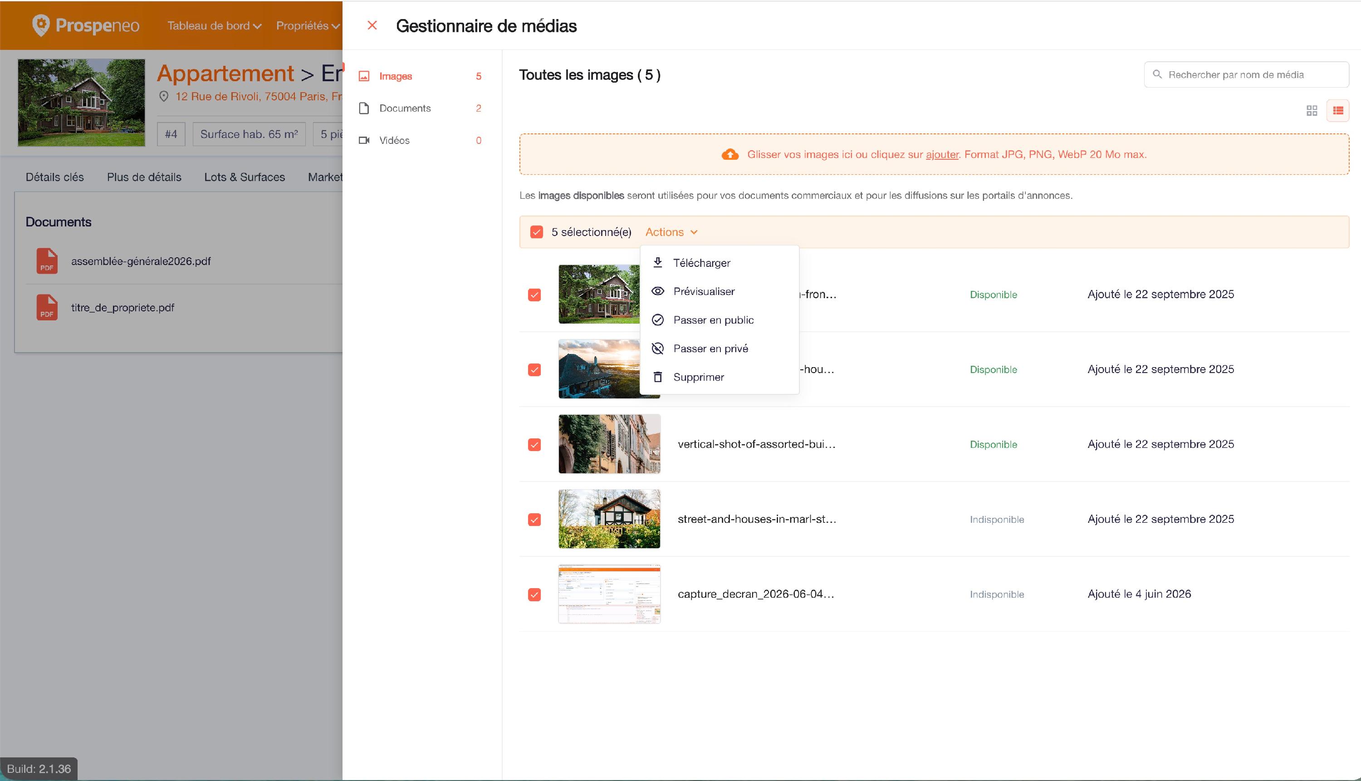The width and height of the screenshot is (1361, 781).
Task: Select Passer en privé
Action: click(719, 349)
